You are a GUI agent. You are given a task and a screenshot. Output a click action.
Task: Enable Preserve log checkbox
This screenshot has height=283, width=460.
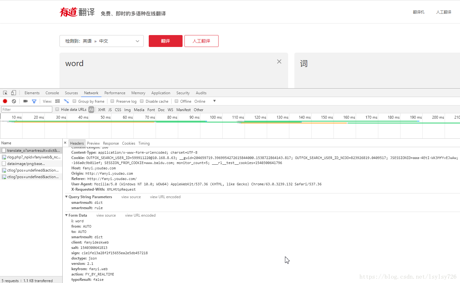pos(112,101)
